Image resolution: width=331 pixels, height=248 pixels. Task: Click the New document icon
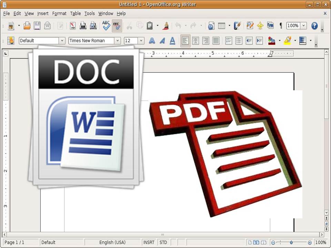click(x=11, y=26)
